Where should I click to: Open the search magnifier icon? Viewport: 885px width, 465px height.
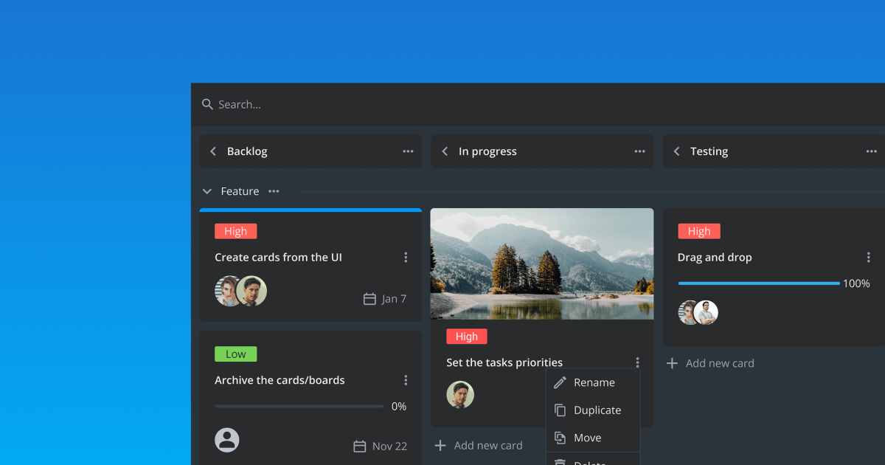[206, 104]
